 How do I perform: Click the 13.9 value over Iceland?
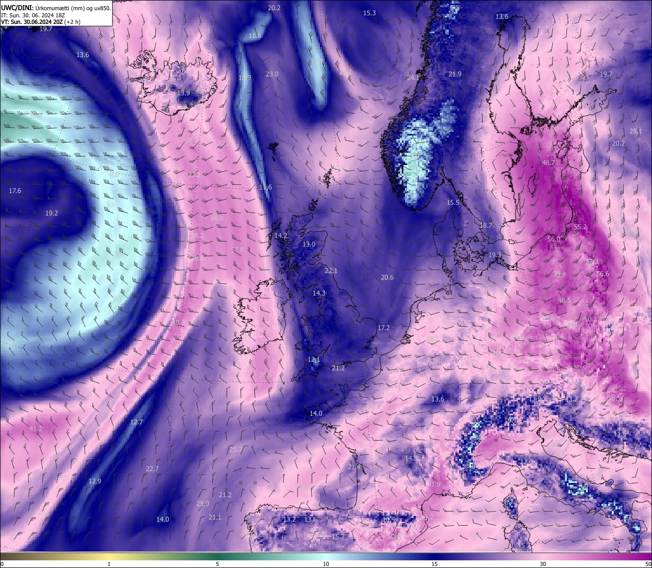tap(183, 93)
